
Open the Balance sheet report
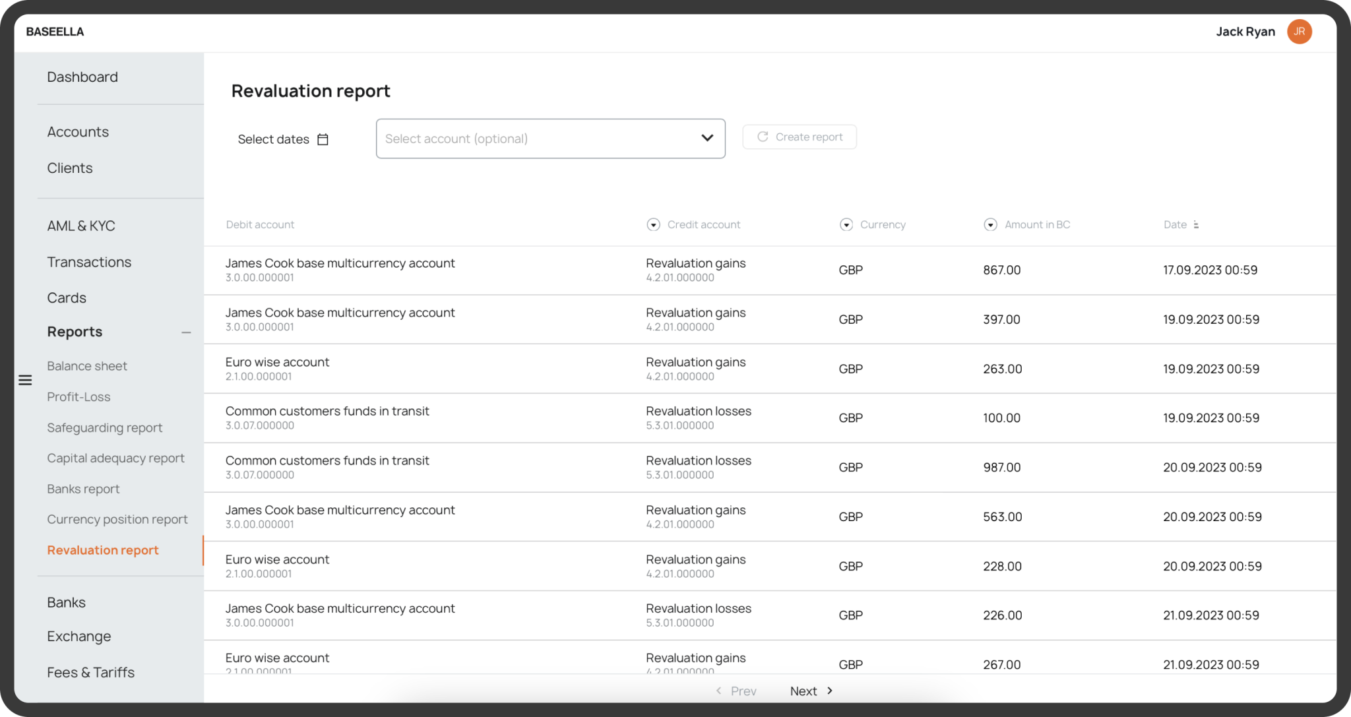click(x=87, y=365)
